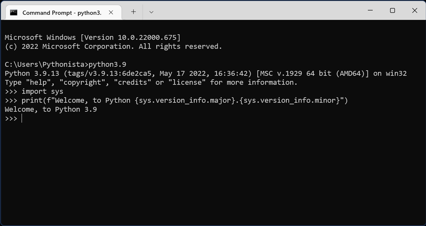Open the new tab dropdown chevron
The image size is (426, 226).
[151, 12]
